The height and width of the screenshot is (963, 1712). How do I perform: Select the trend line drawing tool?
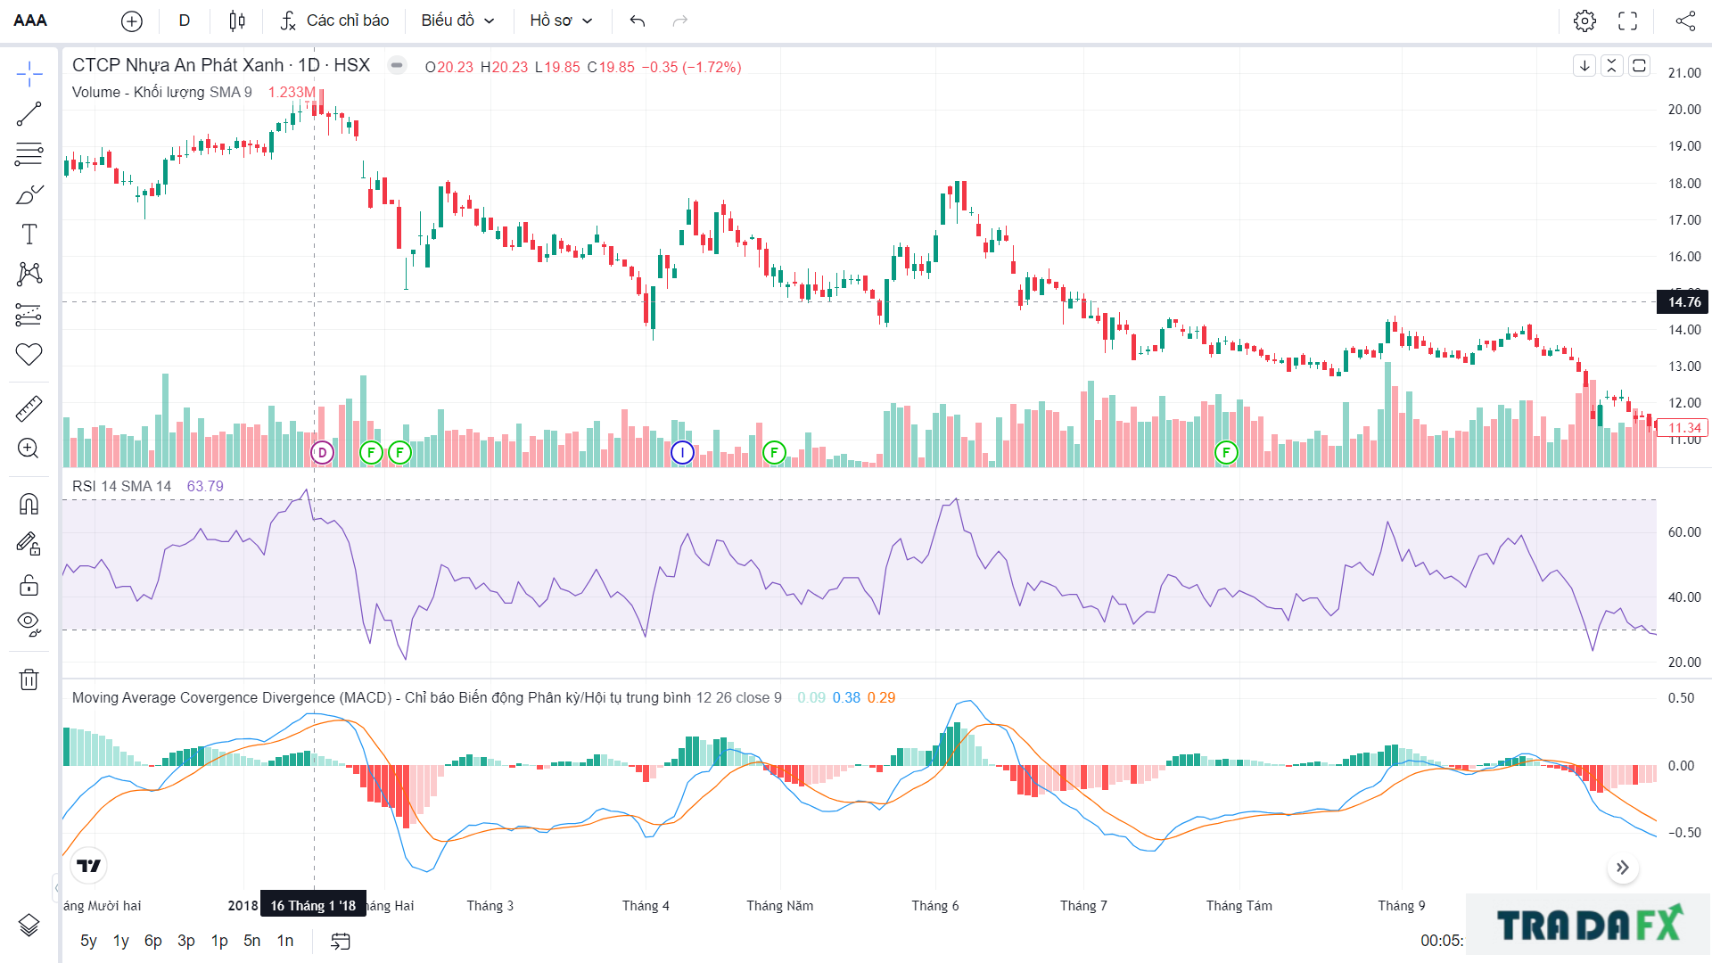click(x=29, y=114)
